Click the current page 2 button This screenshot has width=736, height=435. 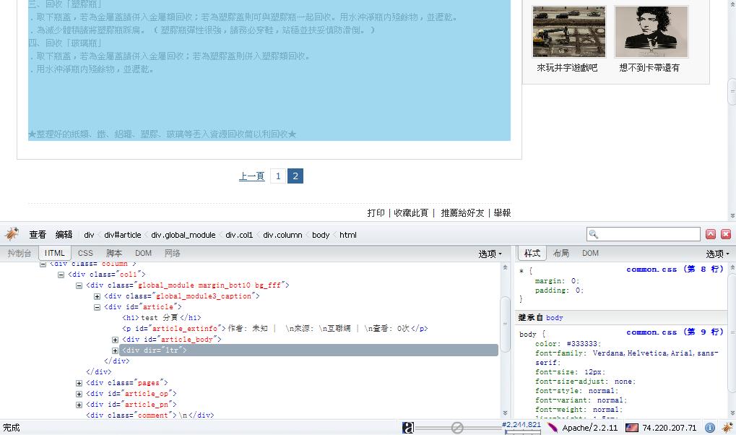[295, 176]
